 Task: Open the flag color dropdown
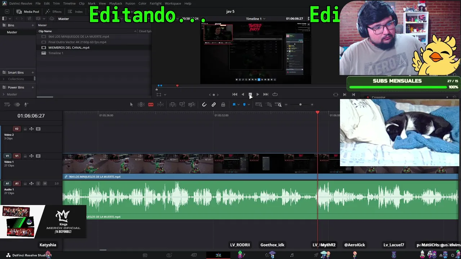coord(238,105)
